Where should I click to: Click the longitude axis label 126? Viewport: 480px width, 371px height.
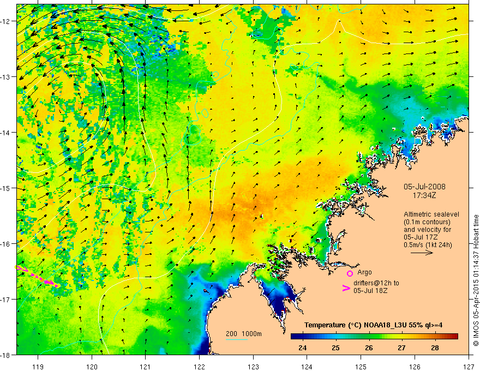pos(415,367)
